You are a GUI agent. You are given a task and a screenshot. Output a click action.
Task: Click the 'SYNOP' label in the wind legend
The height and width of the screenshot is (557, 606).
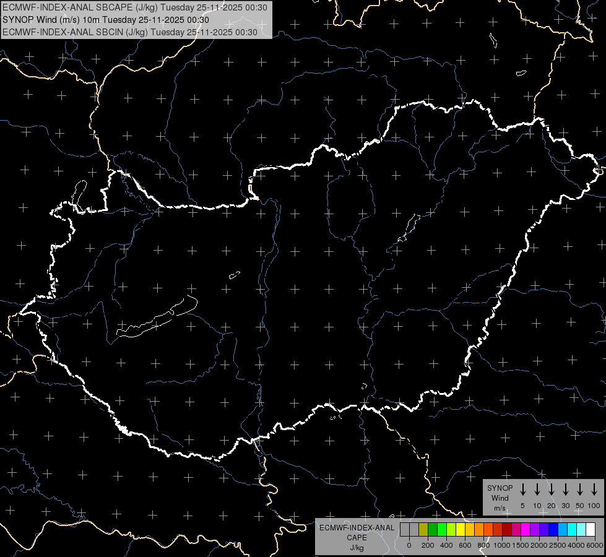500,488
